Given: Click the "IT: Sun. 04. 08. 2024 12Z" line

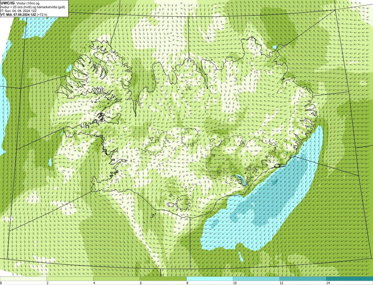Looking at the screenshot, I should point(19,10).
